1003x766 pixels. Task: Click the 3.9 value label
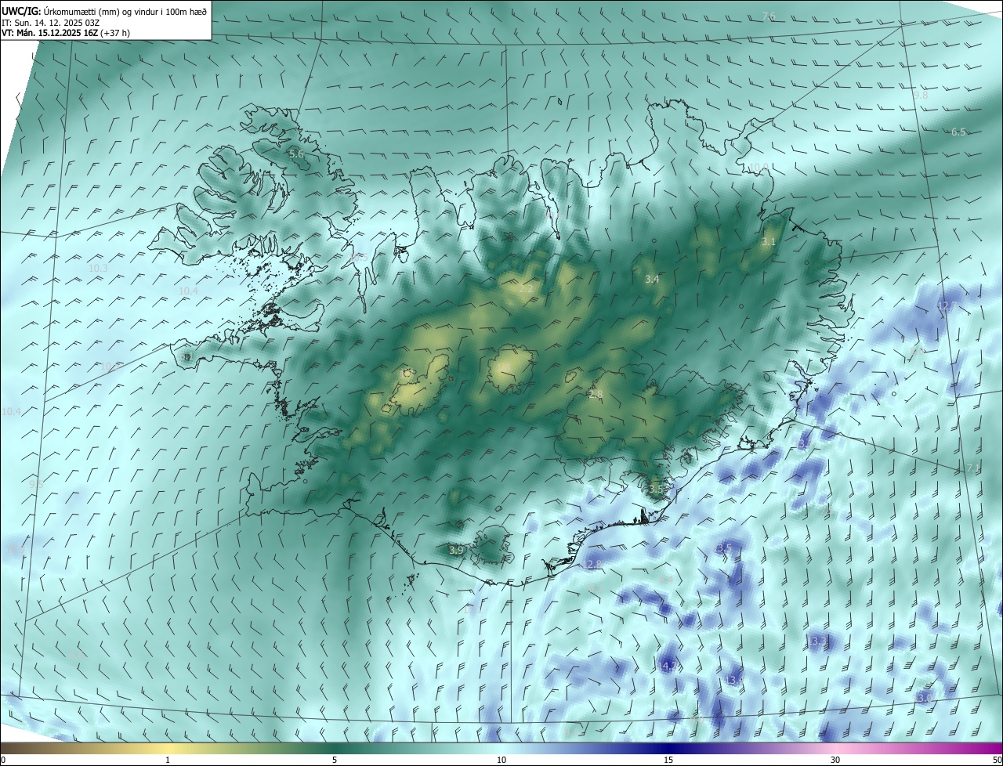[x=456, y=551]
